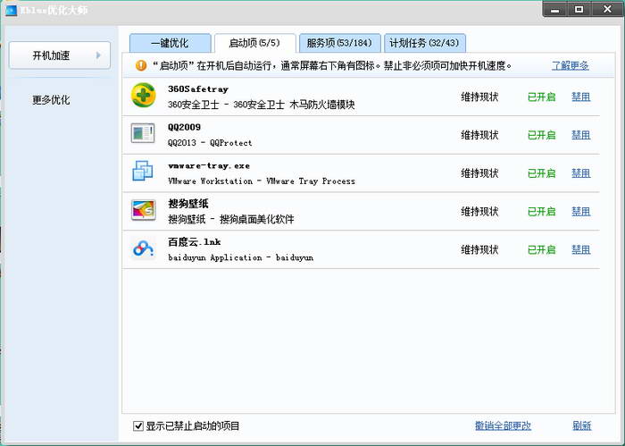This screenshot has width=625, height=446.
Task: Click the 百度云.lnk cloud icon
Action: tap(143, 248)
